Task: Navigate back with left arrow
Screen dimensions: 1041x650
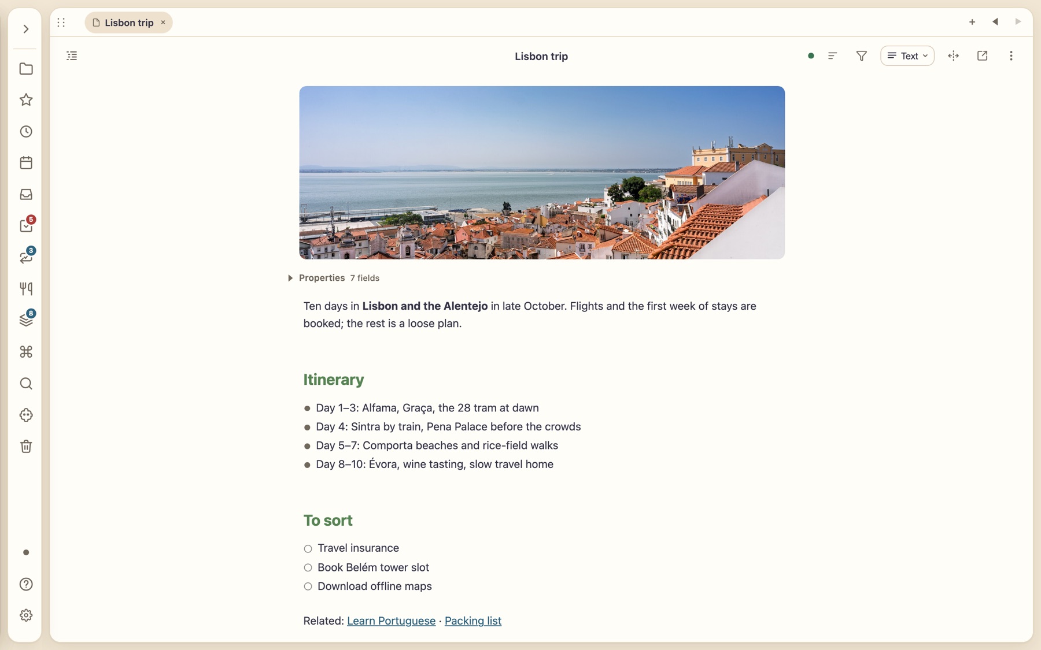Action: (x=995, y=22)
